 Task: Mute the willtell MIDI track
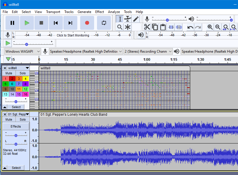9,73
